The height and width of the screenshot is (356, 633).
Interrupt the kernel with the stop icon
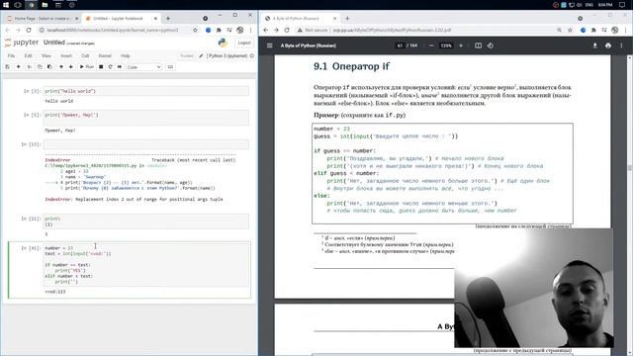click(101, 67)
